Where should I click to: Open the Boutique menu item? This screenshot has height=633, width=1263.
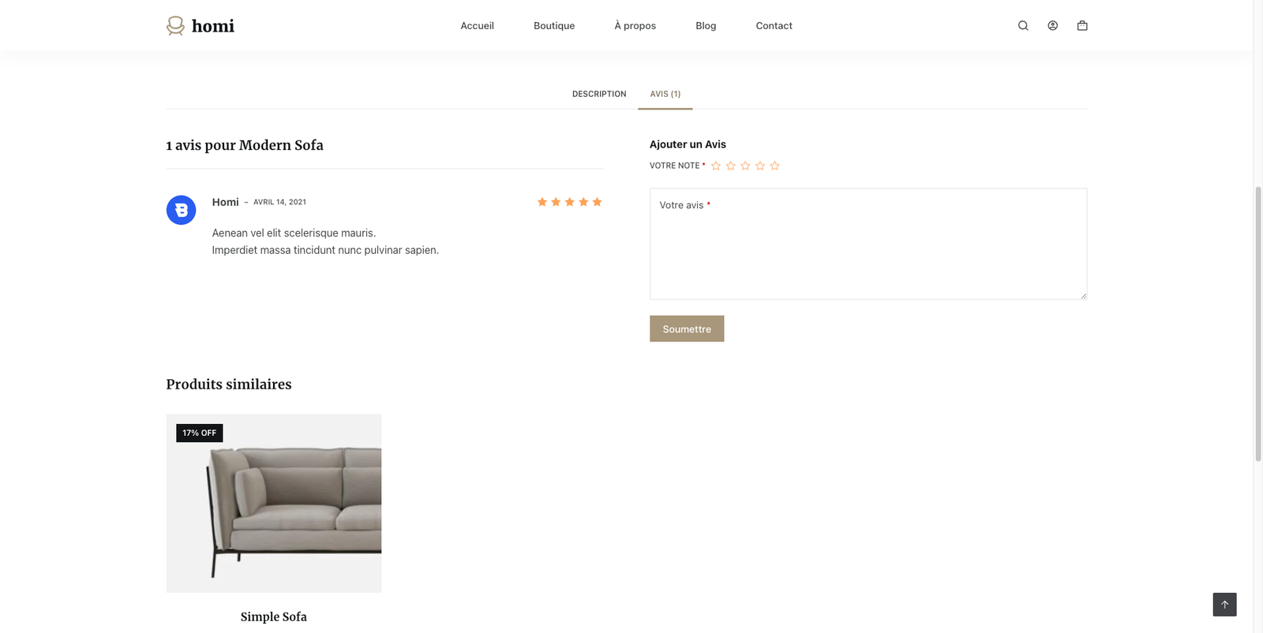(554, 25)
